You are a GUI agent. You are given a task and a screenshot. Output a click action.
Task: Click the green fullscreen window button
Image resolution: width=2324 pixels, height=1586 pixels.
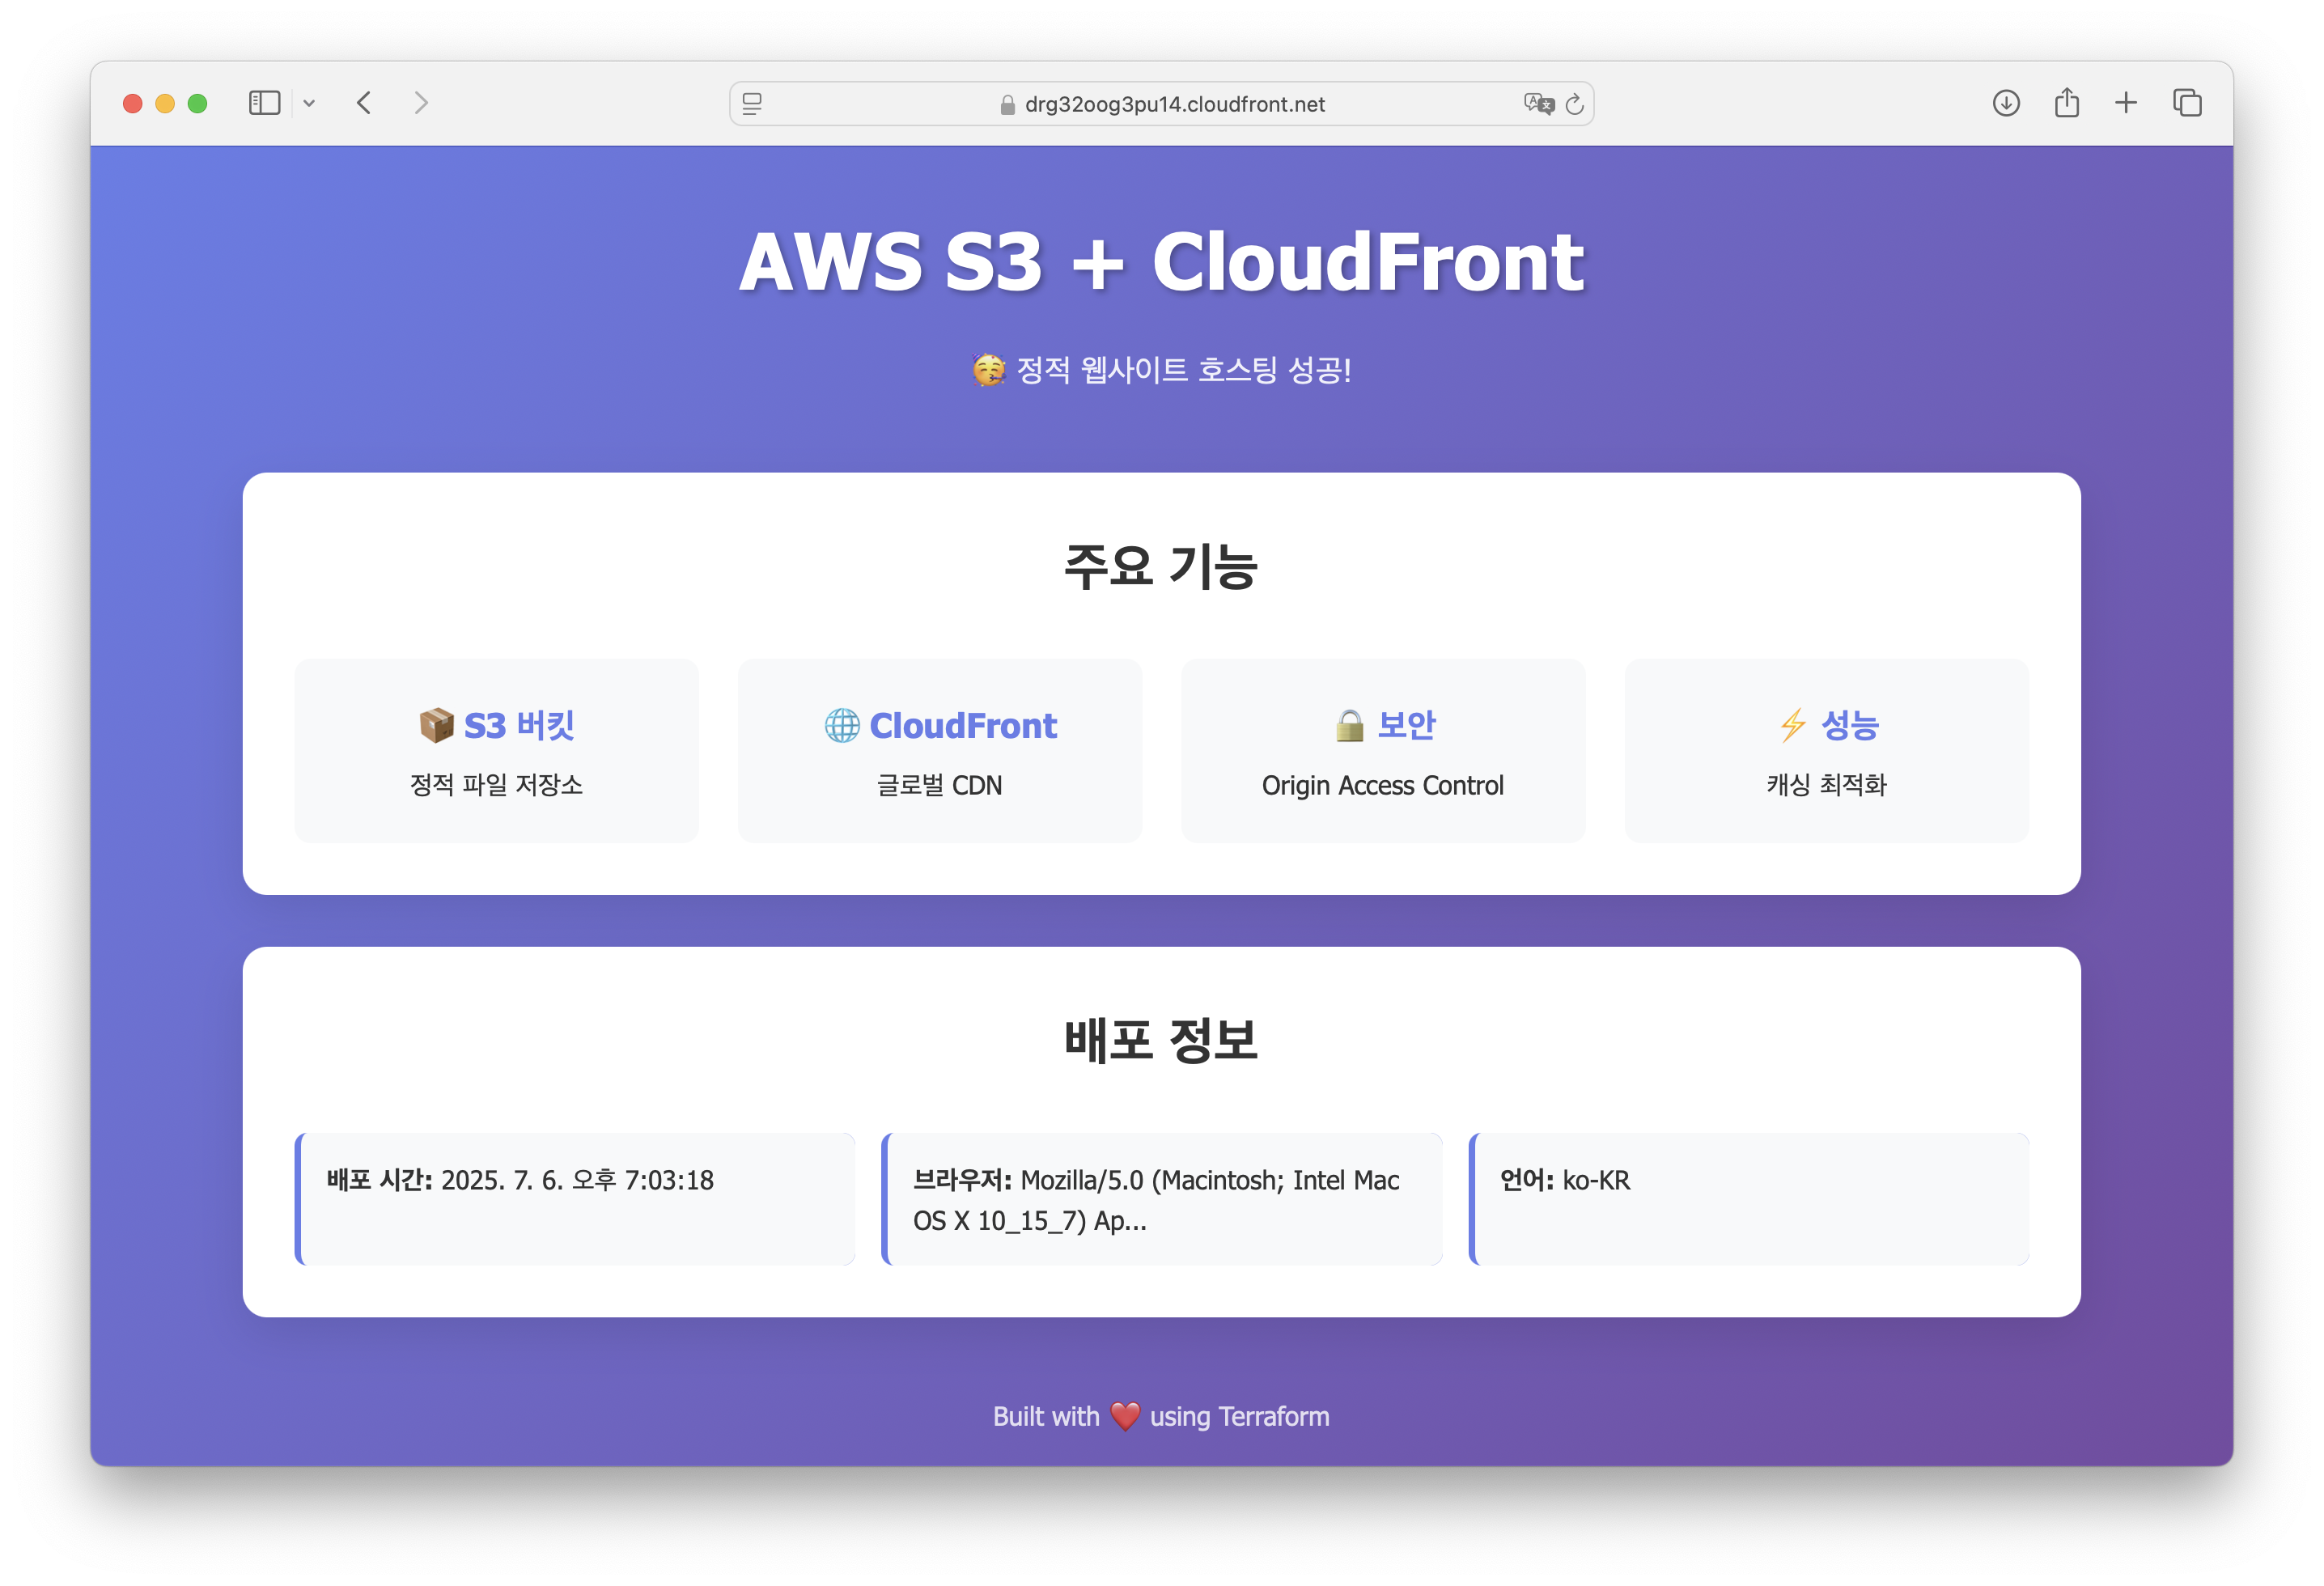tap(198, 104)
